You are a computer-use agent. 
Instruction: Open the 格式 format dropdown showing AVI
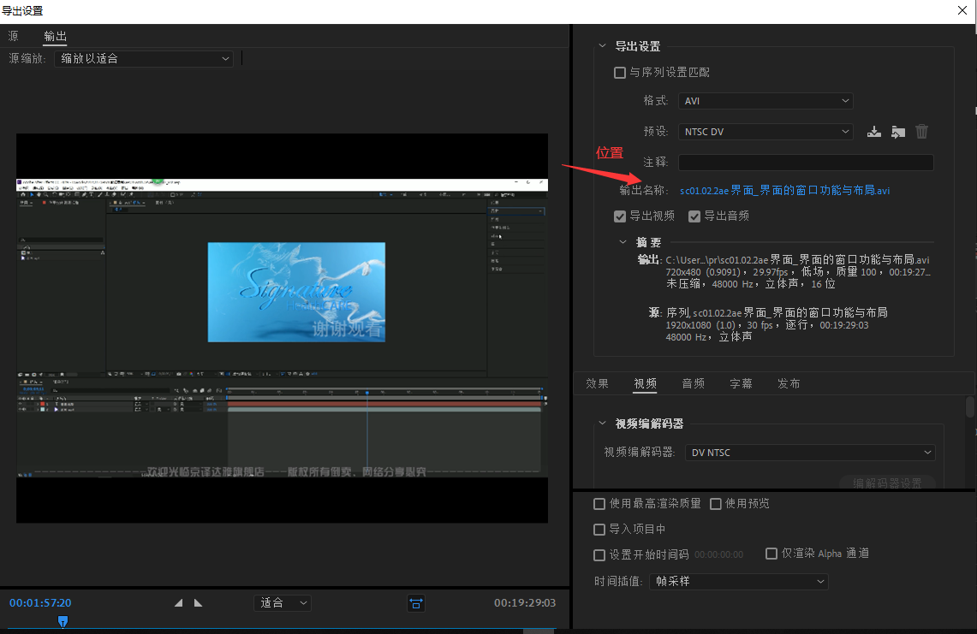pyautogui.click(x=765, y=100)
